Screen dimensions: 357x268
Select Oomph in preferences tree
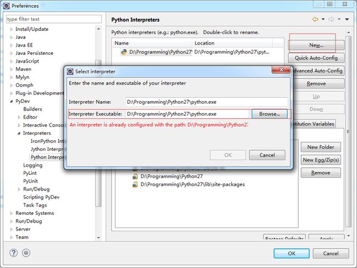(24, 85)
